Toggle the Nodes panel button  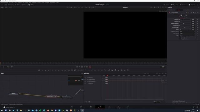(31, 5)
